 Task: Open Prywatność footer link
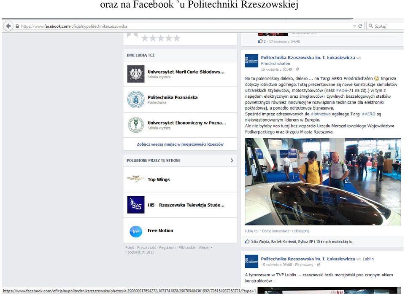pyautogui.click(x=146, y=248)
